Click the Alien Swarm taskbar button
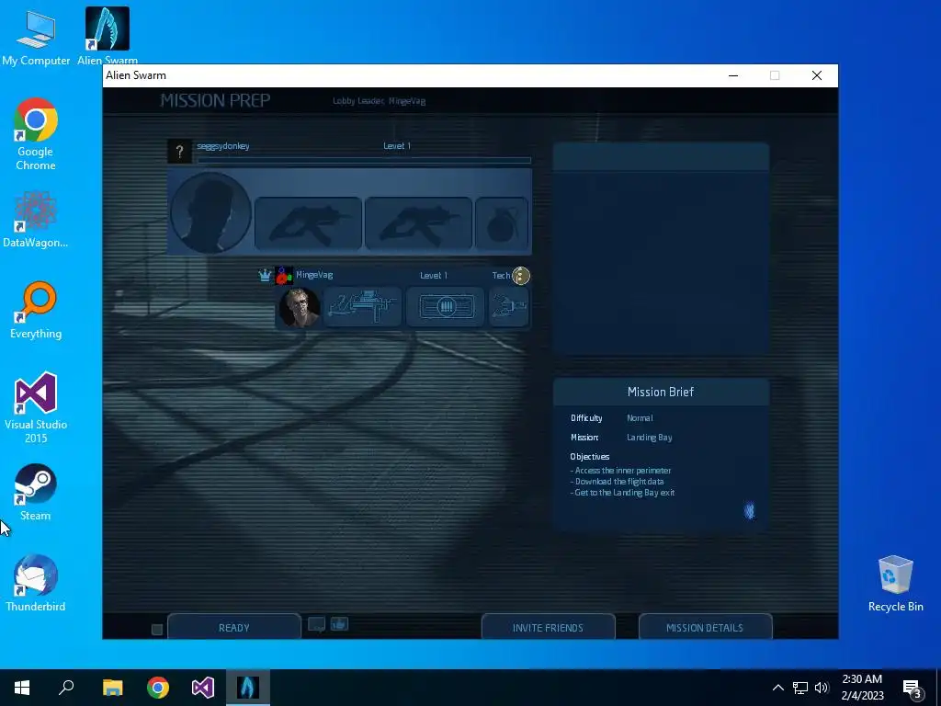This screenshot has width=941, height=706. 248,688
